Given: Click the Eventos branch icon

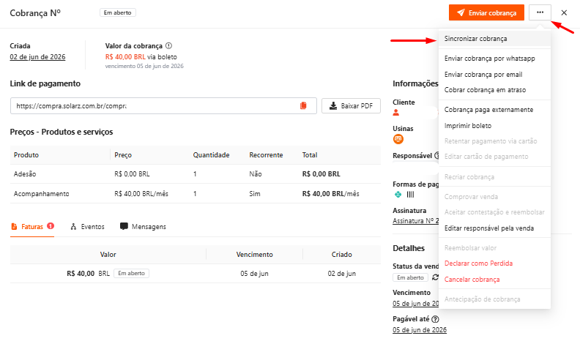Looking at the screenshot, I should click(73, 226).
